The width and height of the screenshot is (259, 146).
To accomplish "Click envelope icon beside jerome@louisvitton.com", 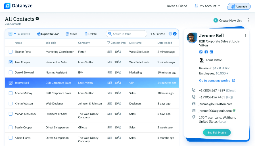I will click(193, 104).
